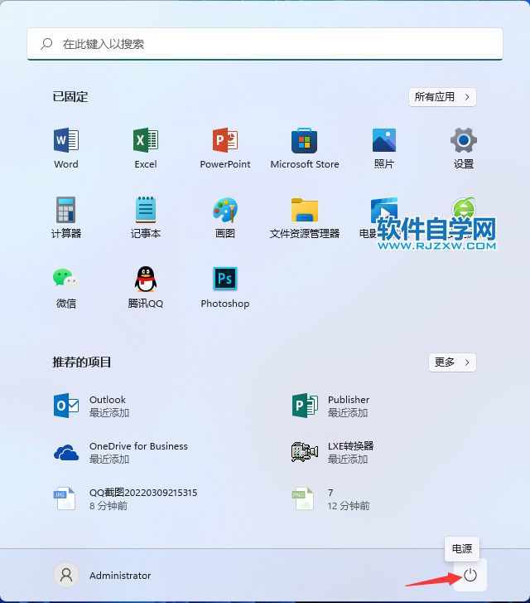The height and width of the screenshot is (603, 530).
Task: Launch Excel from pinned apps
Action: tap(146, 148)
